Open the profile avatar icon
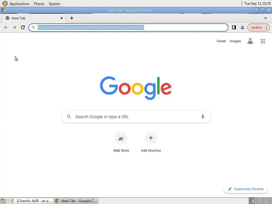 [x=242, y=27]
